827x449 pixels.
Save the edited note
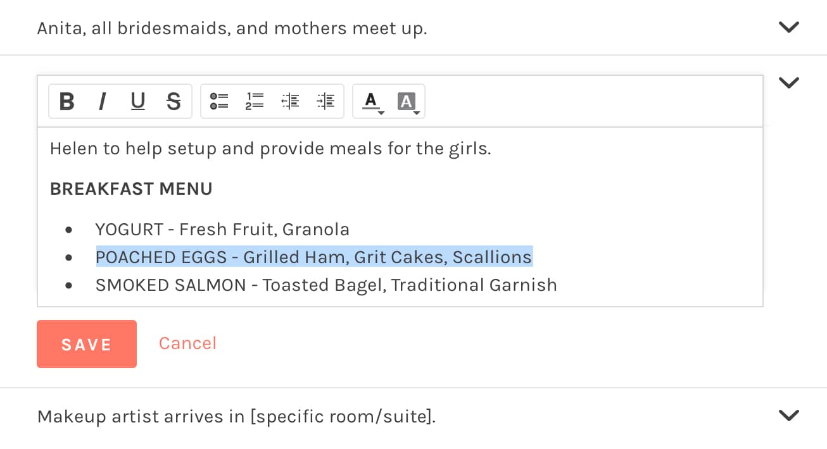[87, 344]
